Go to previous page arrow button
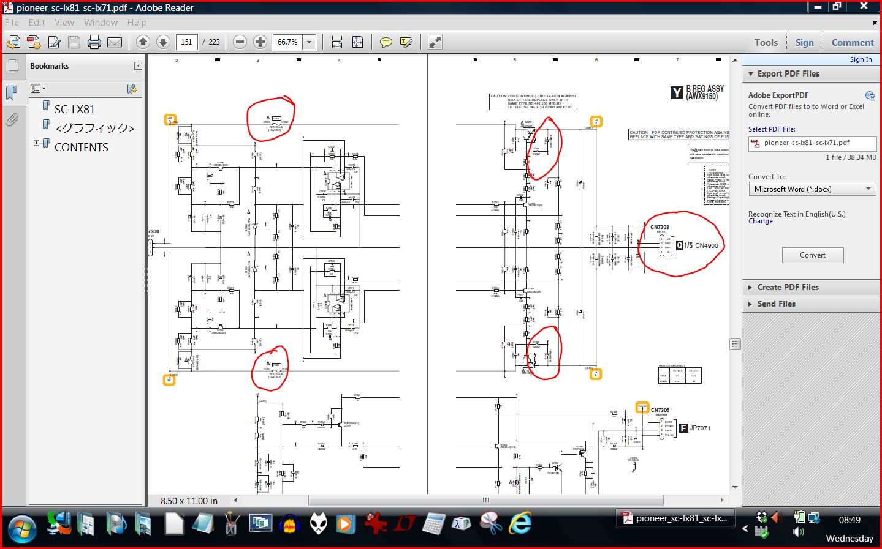 143,42
